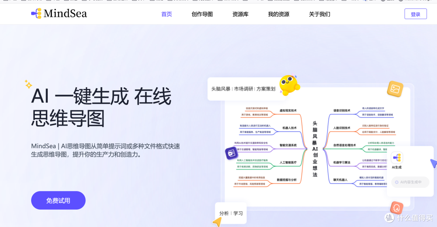Screen dimensions: 437x227
Task: Select the 数据挖掘与分析 mind map node
Action: point(286,180)
